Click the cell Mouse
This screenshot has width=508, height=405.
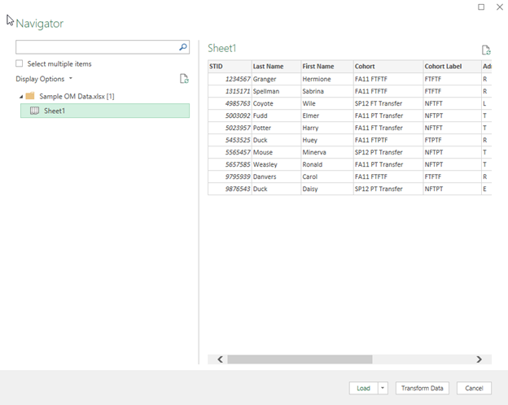click(276, 152)
